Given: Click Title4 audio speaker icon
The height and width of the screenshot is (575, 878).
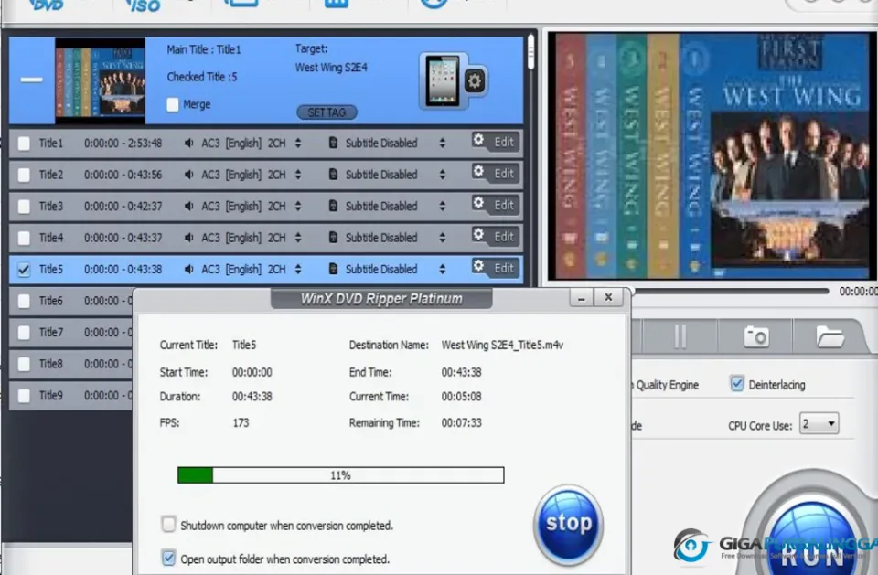Looking at the screenshot, I should pos(188,238).
